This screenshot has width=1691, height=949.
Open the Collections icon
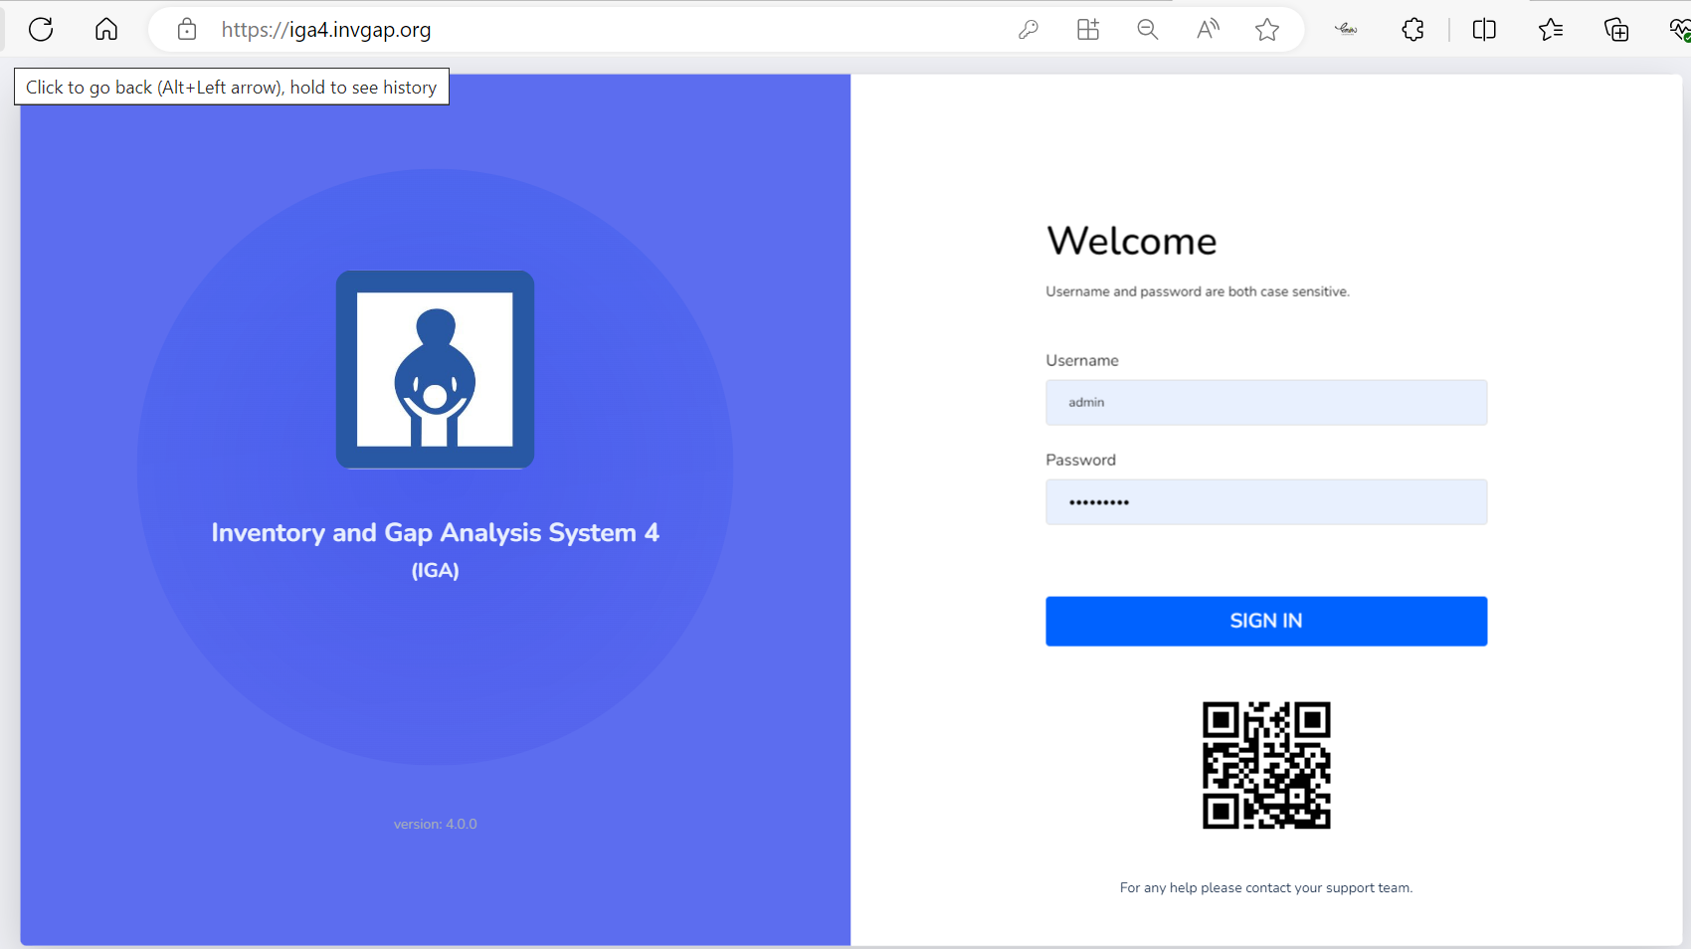tap(1616, 30)
